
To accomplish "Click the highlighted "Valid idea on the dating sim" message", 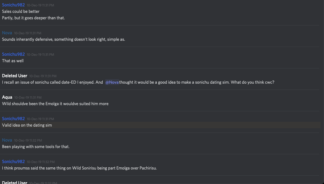I will click(27, 125).
